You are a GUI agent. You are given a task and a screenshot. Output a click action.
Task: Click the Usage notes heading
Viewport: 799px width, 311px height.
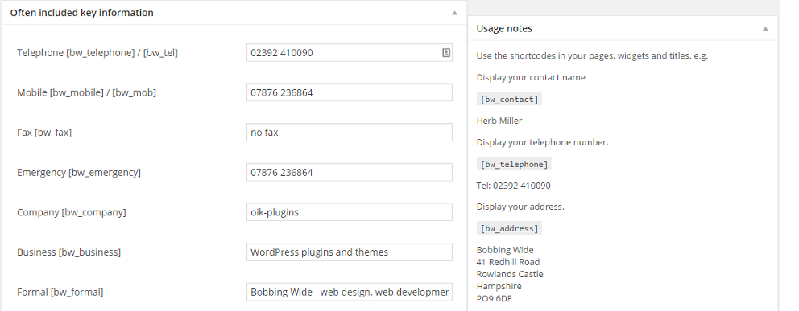point(504,28)
